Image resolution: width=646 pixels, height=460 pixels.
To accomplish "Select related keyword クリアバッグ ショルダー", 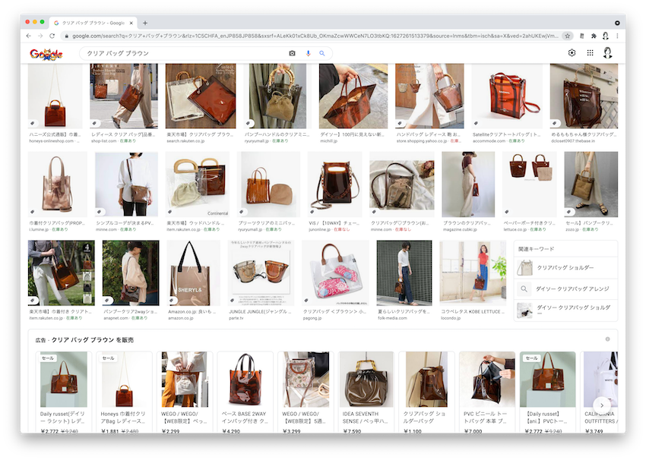I will tap(565, 267).
